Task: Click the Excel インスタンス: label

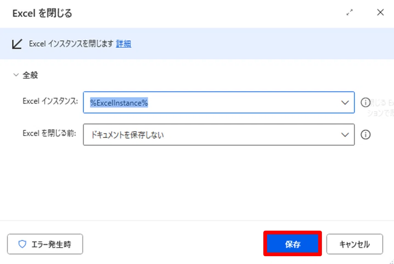Action: coord(50,101)
